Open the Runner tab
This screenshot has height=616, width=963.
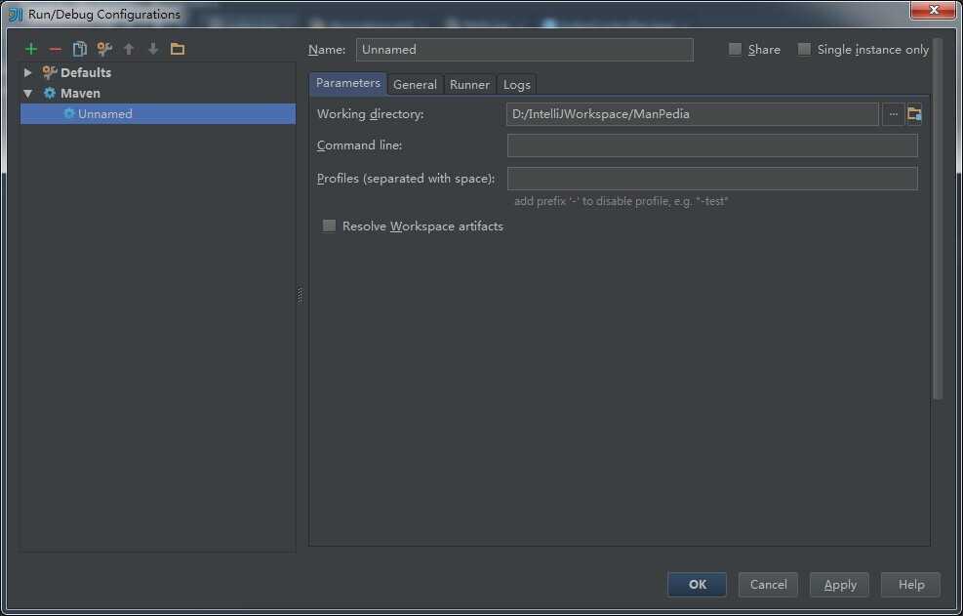click(469, 85)
